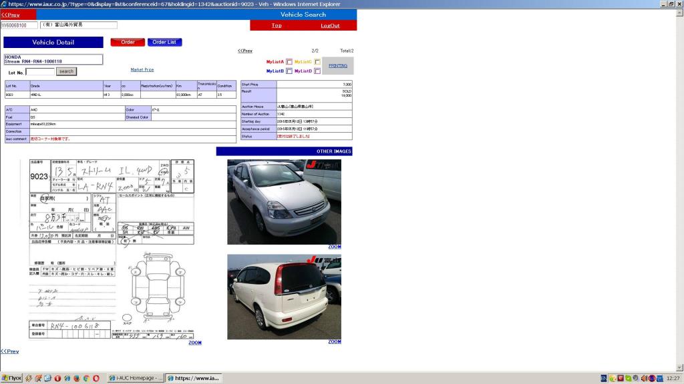Click the volume speaker icon in tray
This screenshot has width=684, height=384.
pos(644,379)
